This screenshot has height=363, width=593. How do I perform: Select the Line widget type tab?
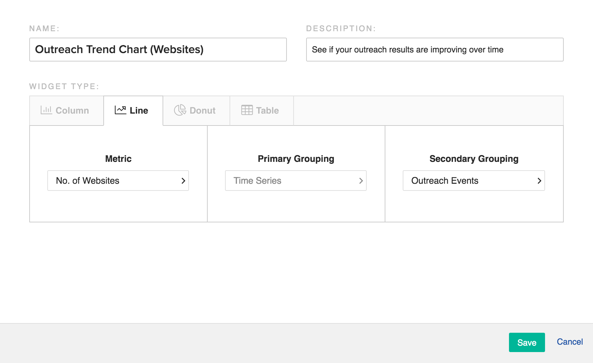133,110
